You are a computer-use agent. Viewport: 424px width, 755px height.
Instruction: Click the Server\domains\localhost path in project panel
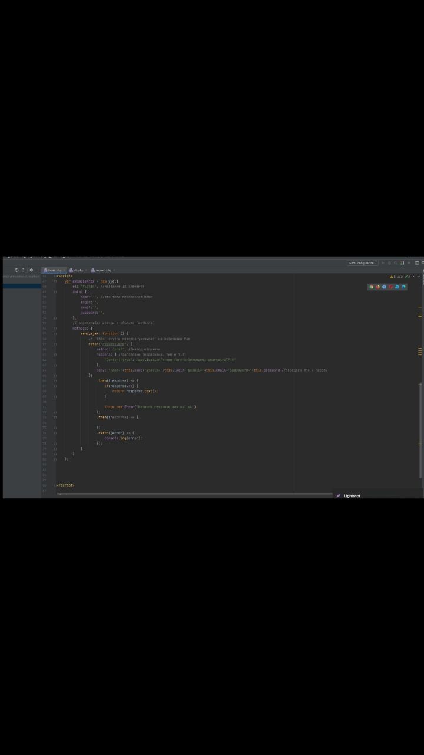[21, 276]
